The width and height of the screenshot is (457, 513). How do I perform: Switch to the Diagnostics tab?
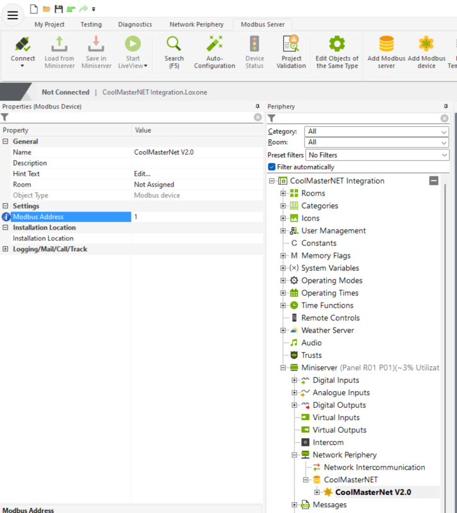coord(135,24)
